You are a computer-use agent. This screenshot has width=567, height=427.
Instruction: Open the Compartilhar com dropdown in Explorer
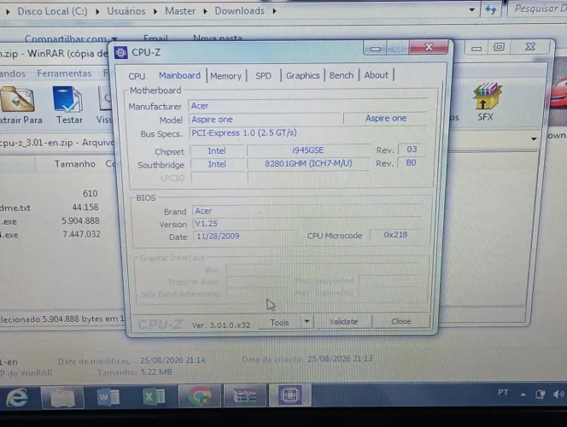(x=71, y=38)
